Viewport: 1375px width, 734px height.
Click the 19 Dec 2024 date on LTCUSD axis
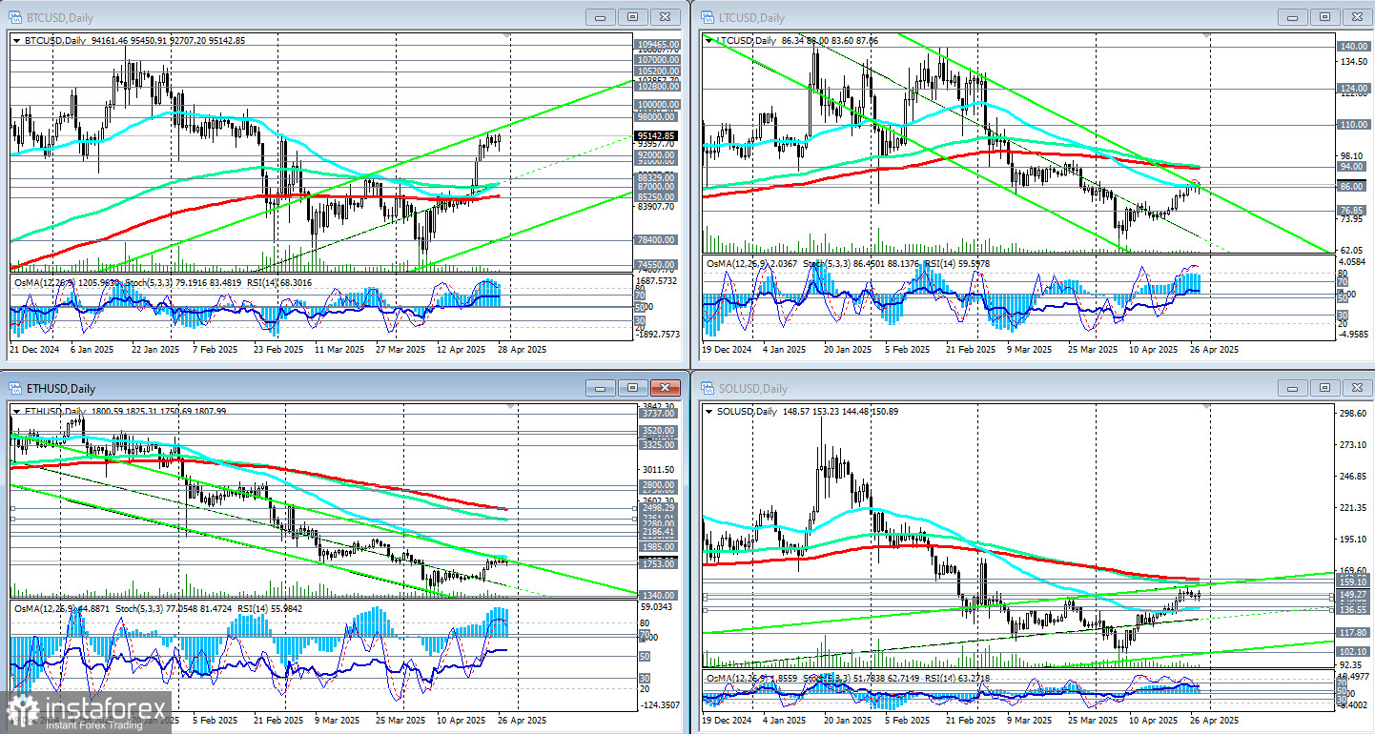tap(728, 350)
